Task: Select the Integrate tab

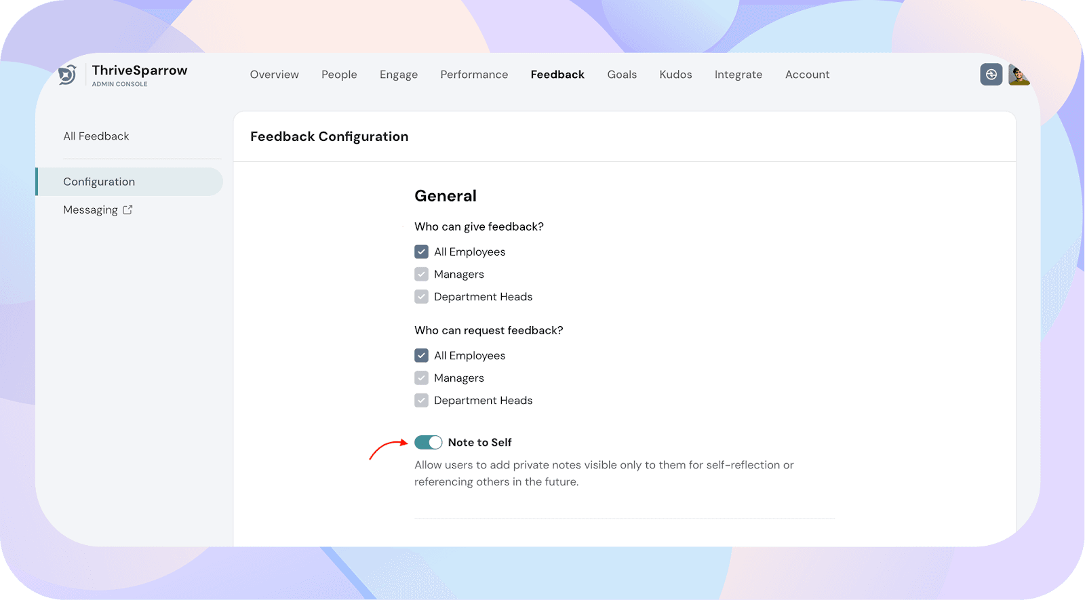Action: 738,75
